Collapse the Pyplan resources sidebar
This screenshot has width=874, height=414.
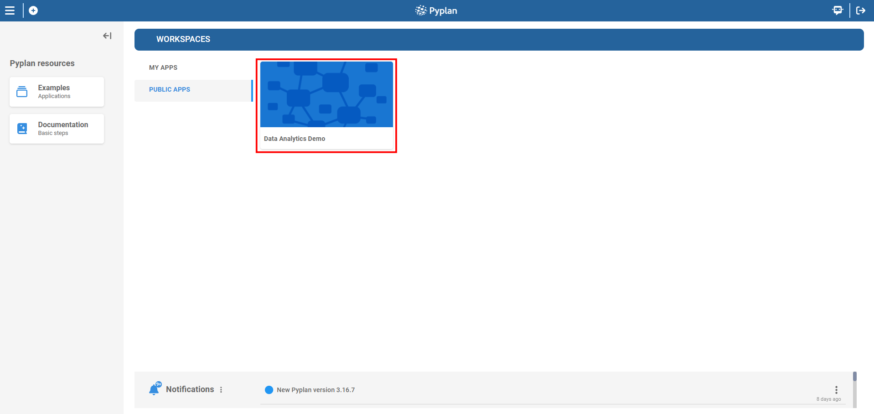point(107,36)
